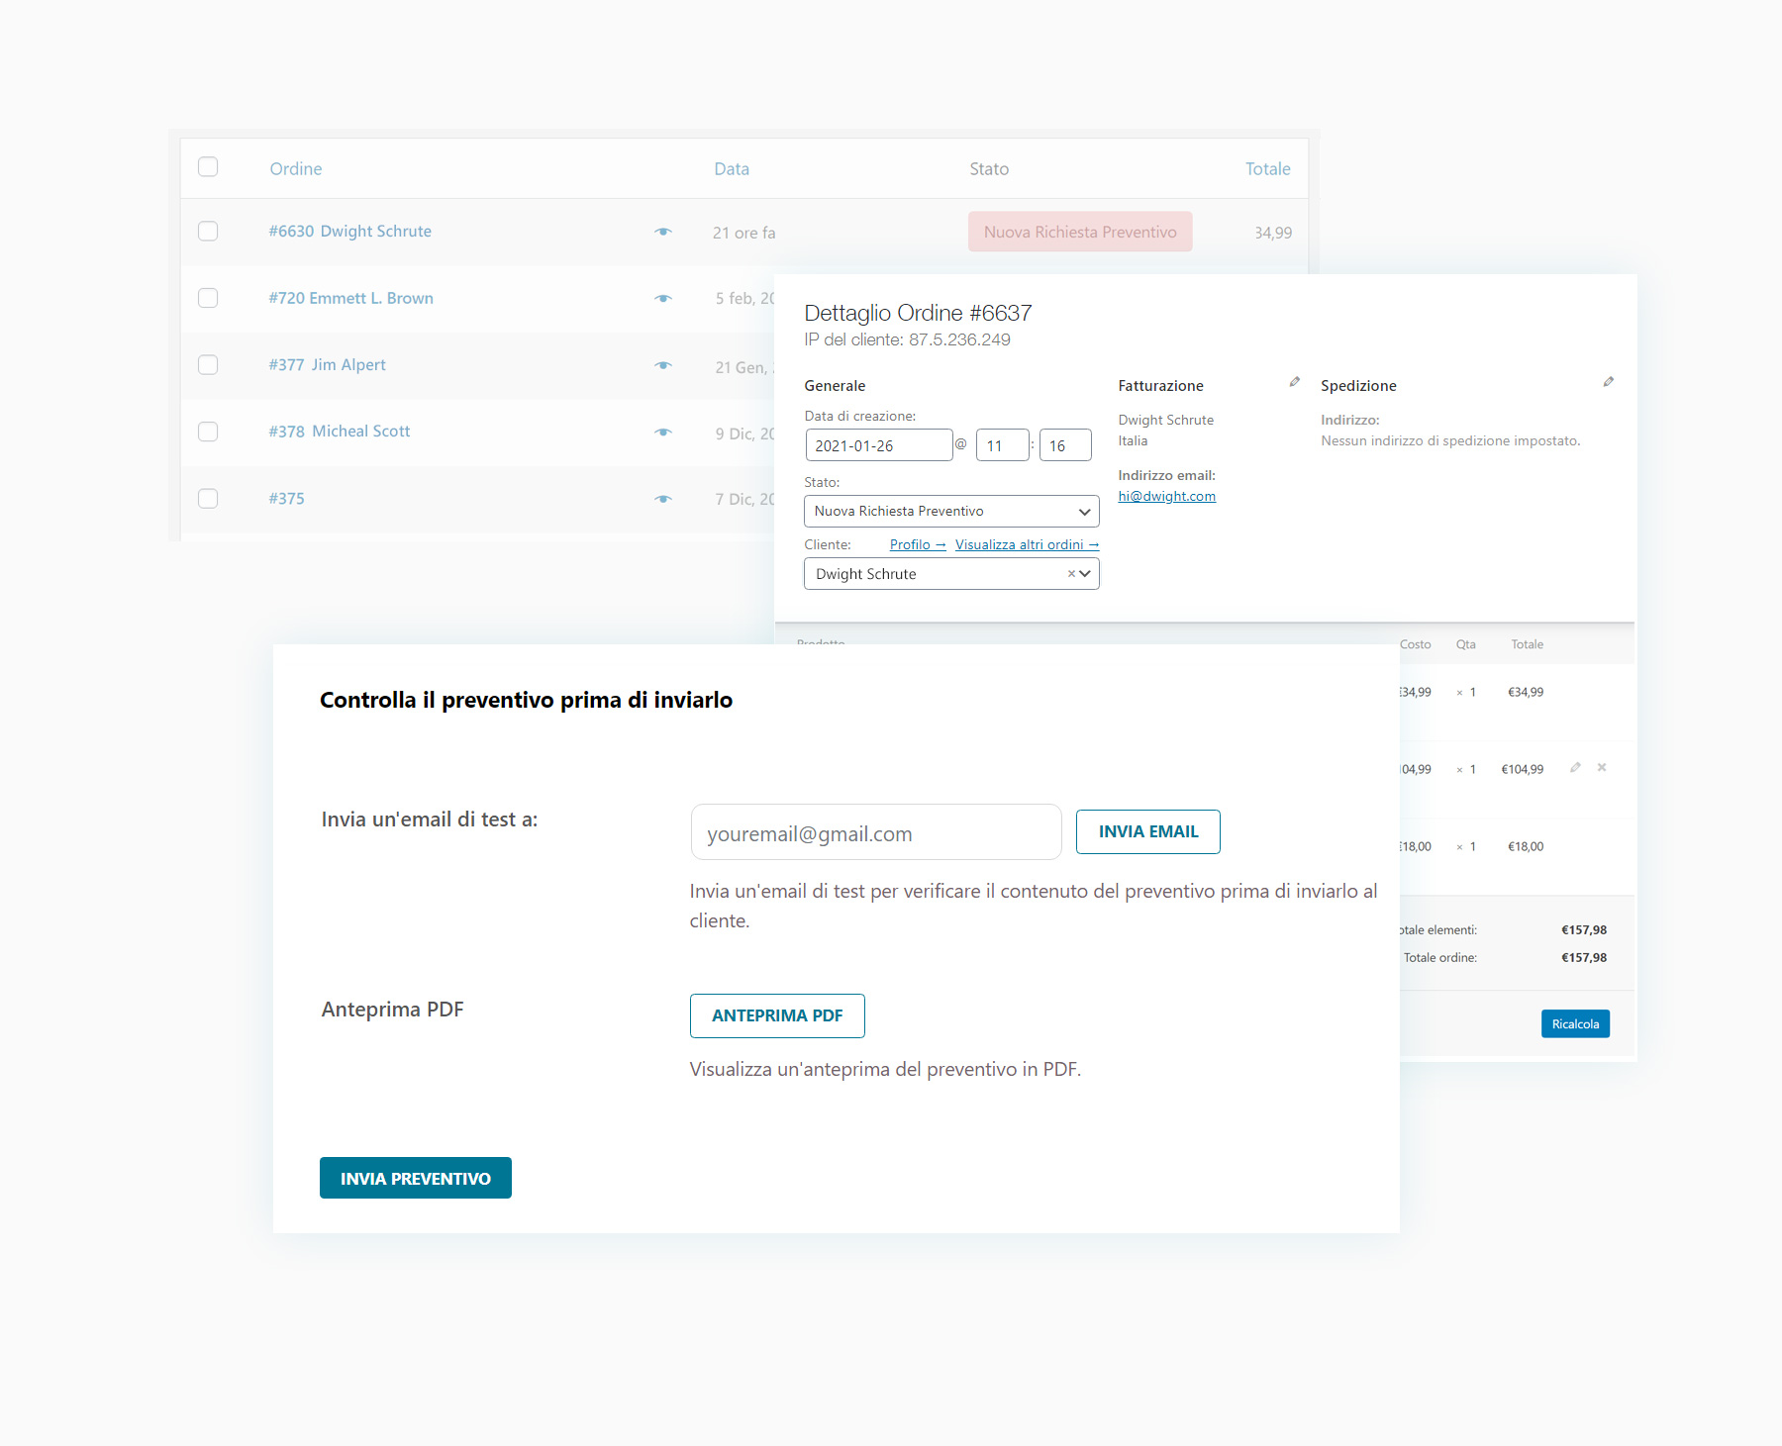The width and height of the screenshot is (1782, 1446).
Task: Delete the €104,99 line item
Action: [x=1602, y=768]
